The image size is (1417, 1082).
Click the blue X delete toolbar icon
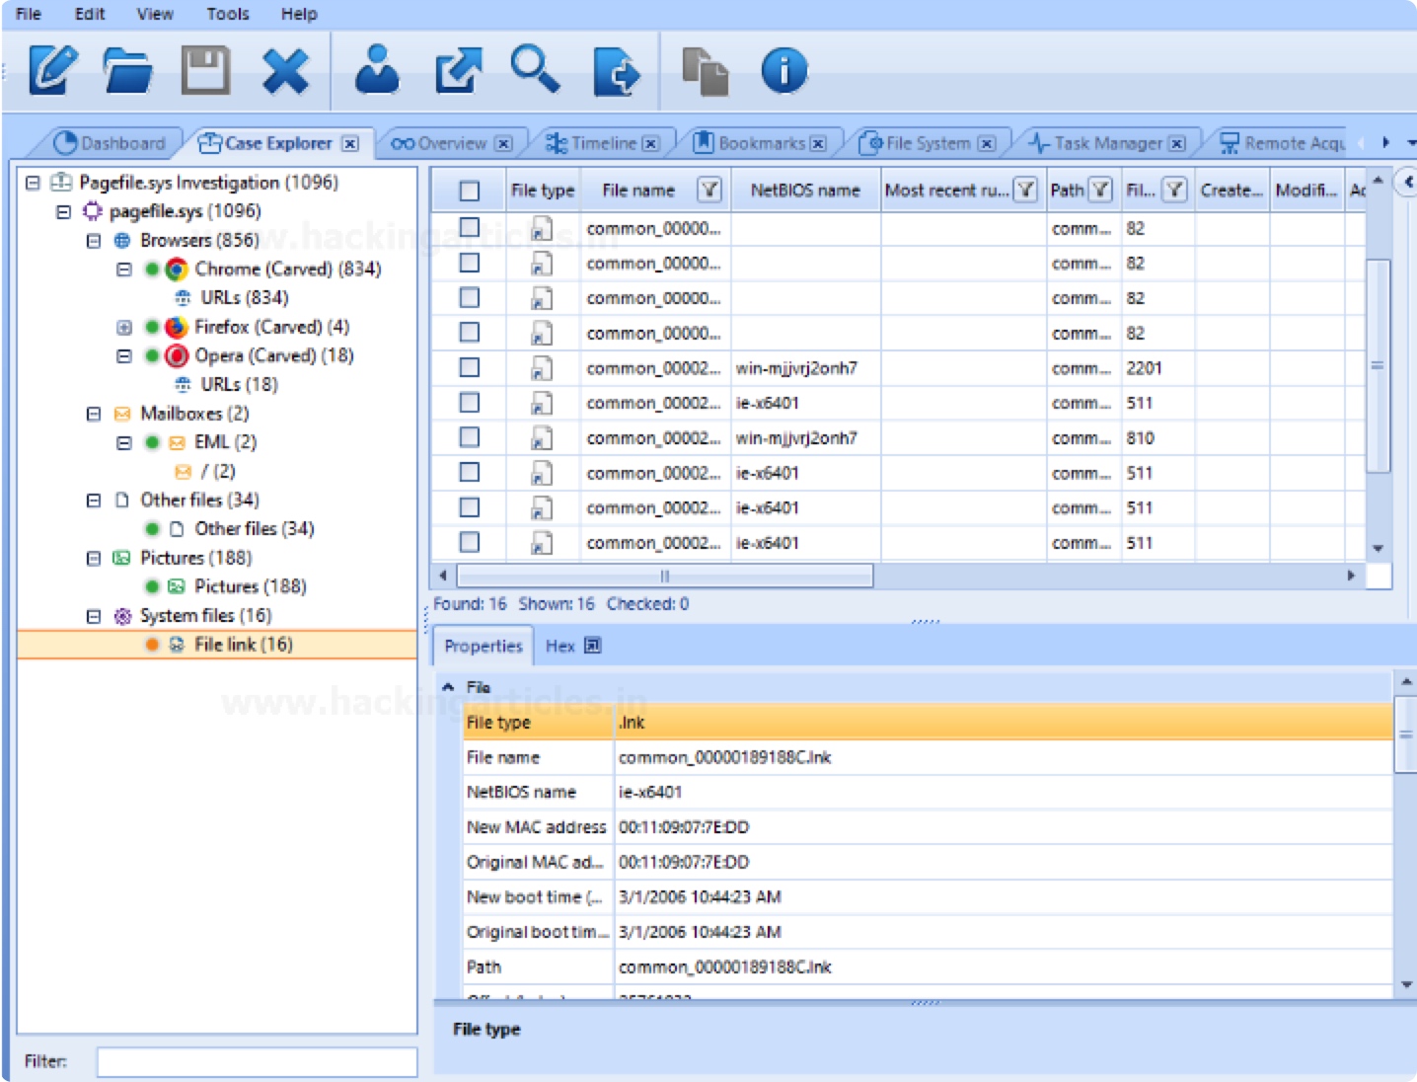pyautogui.click(x=285, y=71)
